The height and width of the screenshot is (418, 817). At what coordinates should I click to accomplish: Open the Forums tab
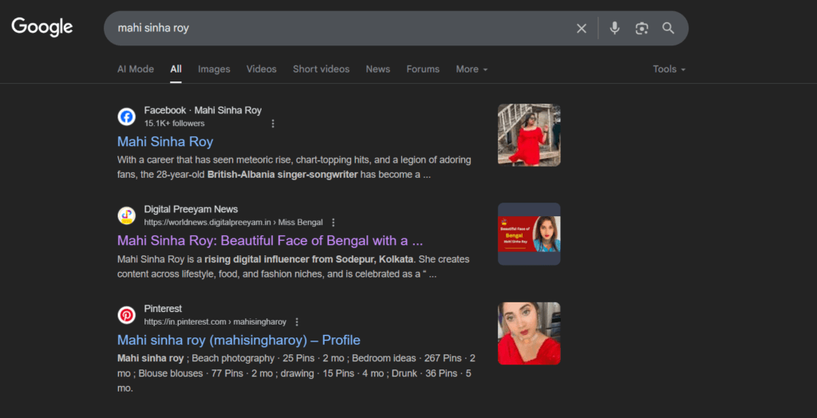[423, 69]
